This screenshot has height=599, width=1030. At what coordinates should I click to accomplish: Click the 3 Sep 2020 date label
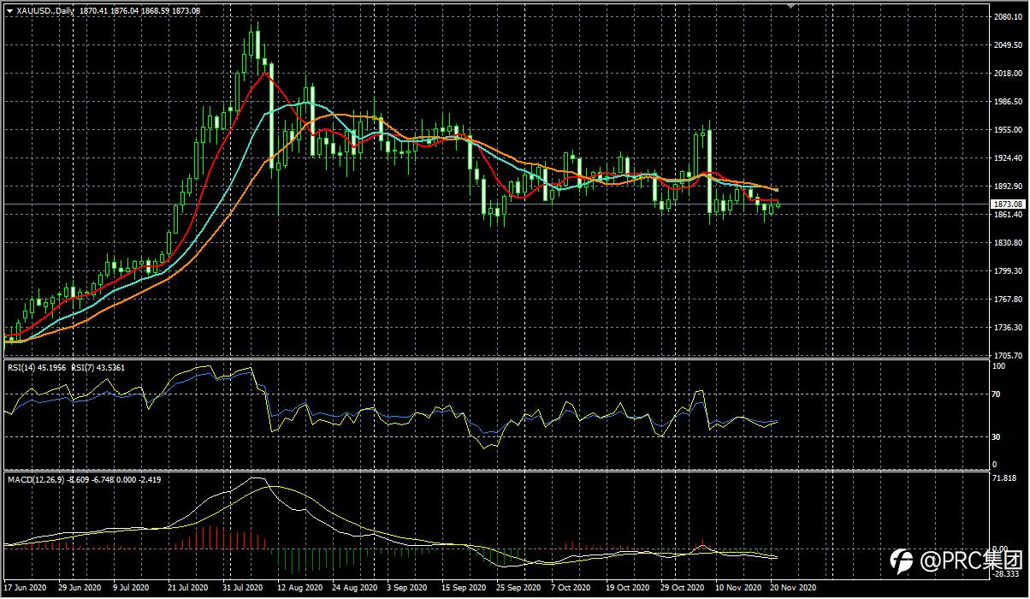click(406, 588)
